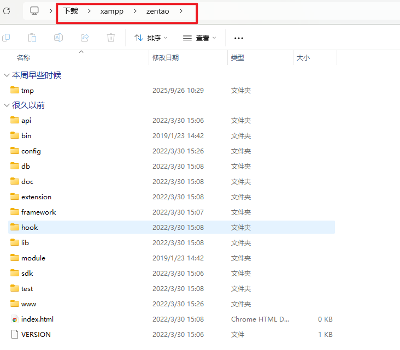Image resolution: width=400 pixels, height=350 pixels.
Task: Sort by the 大小 column header
Action: pyautogui.click(x=303, y=57)
